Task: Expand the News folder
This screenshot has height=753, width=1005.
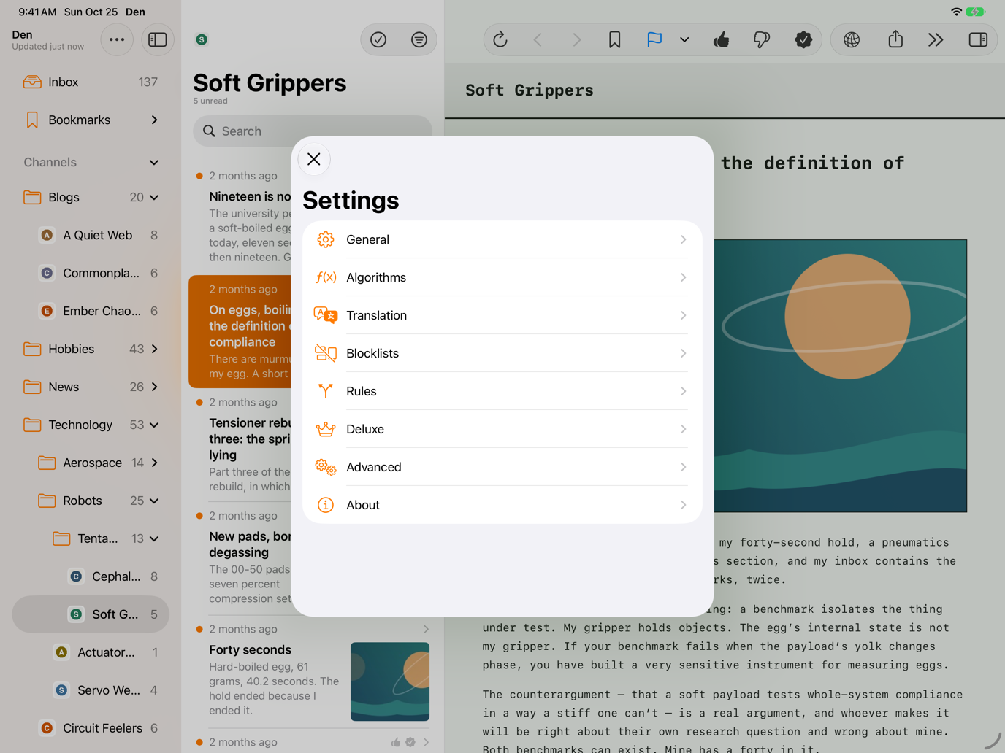Action: pyautogui.click(x=154, y=387)
